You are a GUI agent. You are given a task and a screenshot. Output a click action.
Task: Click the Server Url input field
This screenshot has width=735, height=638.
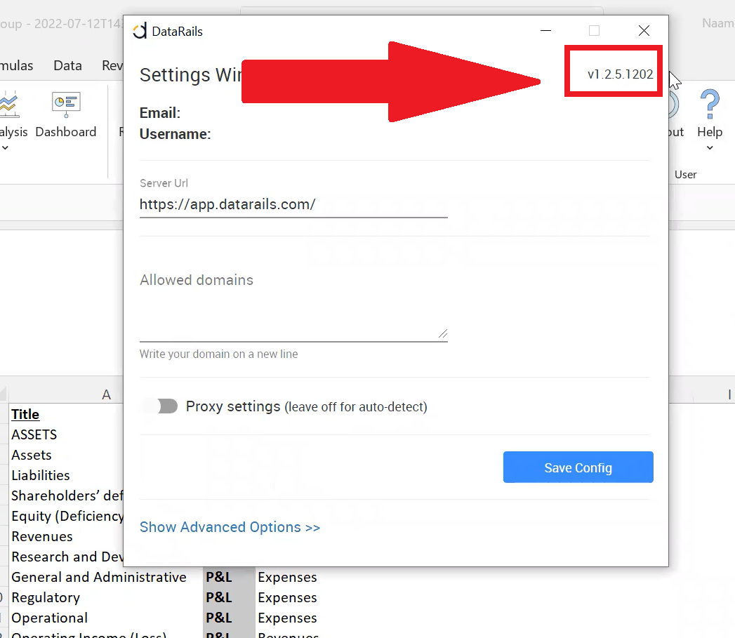coord(293,204)
